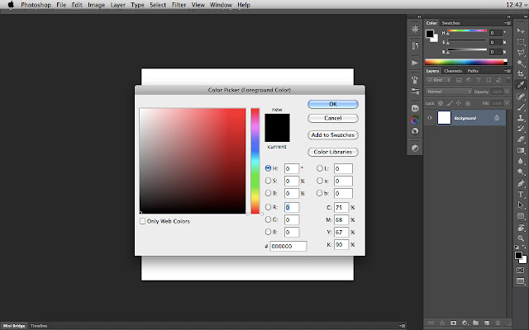Click the Quick Mask mode icon
This screenshot has width=529, height=330.
(x=521, y=270)
